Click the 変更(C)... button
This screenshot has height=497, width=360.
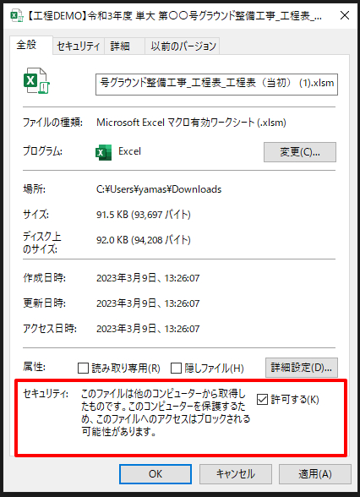[x=300, y=152]
